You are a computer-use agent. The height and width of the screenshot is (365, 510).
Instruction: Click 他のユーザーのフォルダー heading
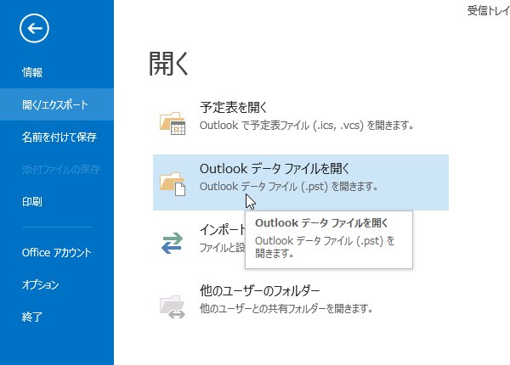click(x=259, y=290)
